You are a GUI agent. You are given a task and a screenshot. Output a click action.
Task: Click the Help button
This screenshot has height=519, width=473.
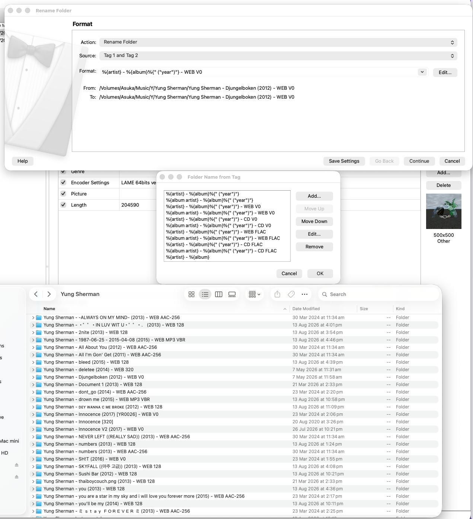click(23, 161)
